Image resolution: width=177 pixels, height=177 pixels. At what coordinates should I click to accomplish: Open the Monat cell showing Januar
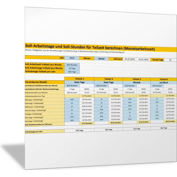101,59
